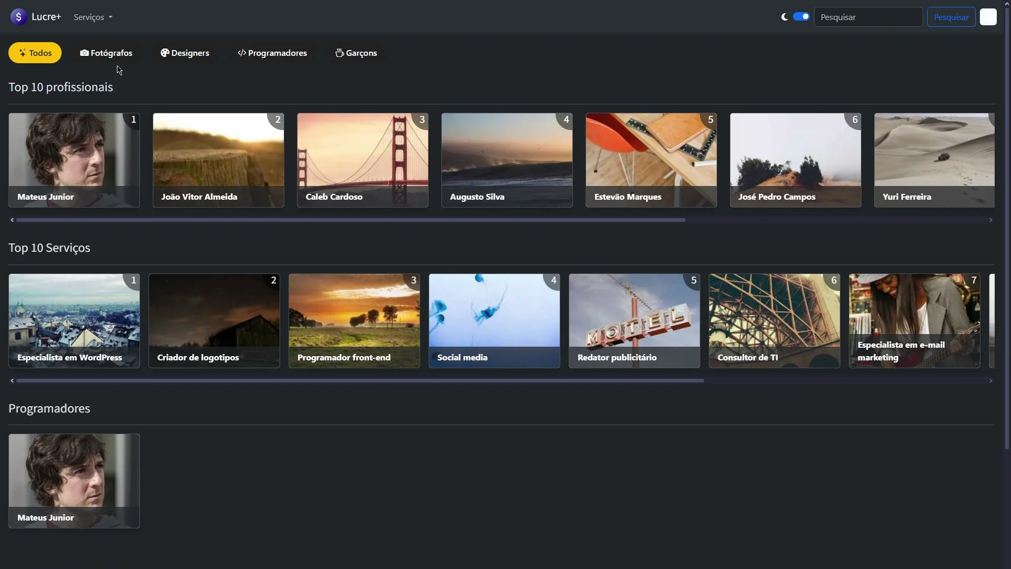
Task: Click the moon dark-mode icon
Action: [x=784, y=17]
